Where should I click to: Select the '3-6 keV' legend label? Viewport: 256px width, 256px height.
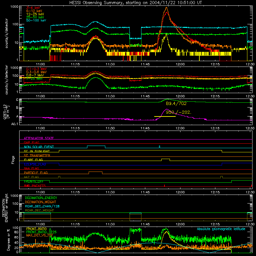(33, 8)
